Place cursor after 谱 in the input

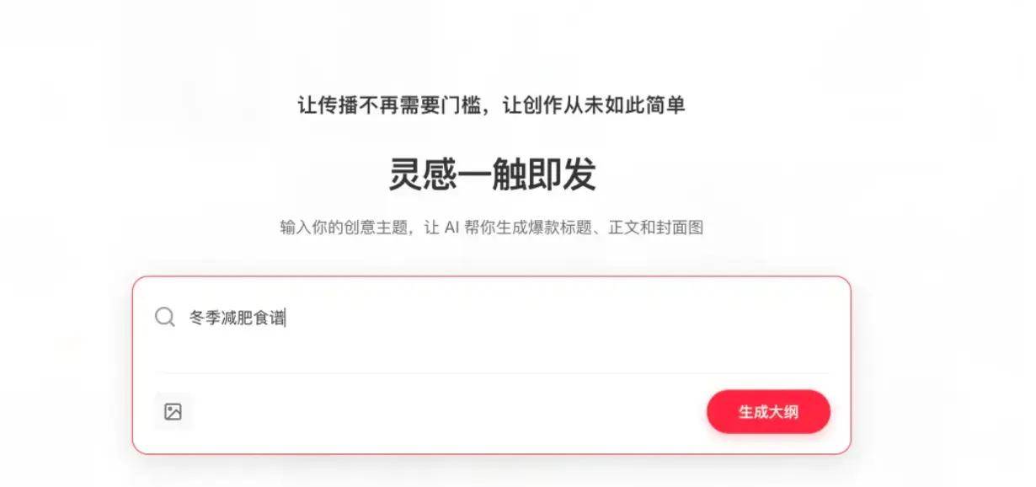click(286, 318)
